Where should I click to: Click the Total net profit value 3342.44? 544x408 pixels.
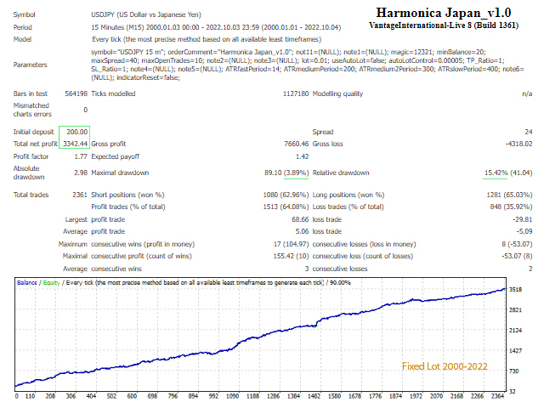tap(76, 144)
